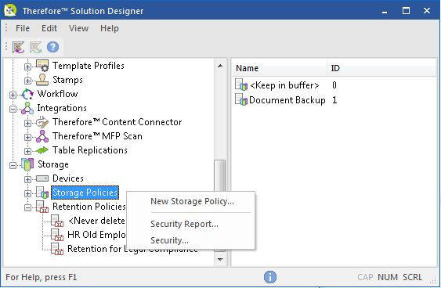This screenshot has width=441, height=288.
Task: Click the blue info icon in status bar
Action: pos(270,277)
